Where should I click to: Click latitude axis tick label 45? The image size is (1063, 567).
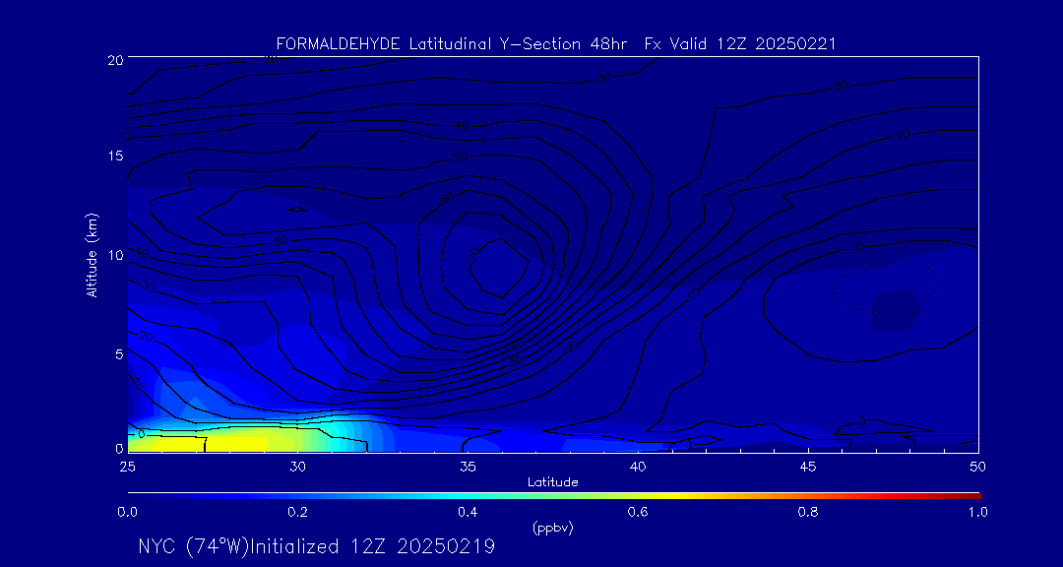click(808, 467)
